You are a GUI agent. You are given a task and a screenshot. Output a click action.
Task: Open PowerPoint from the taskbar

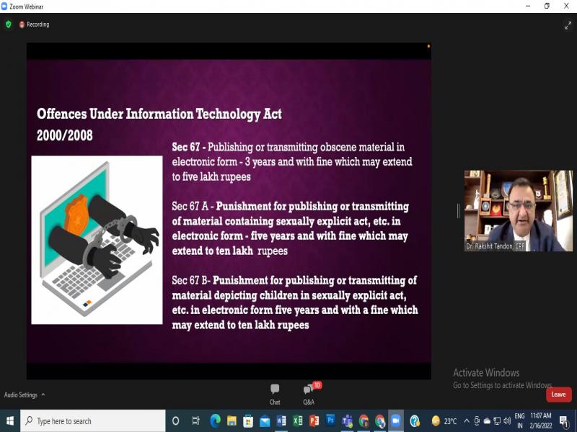pyautogui.click(x=314, y=421)
